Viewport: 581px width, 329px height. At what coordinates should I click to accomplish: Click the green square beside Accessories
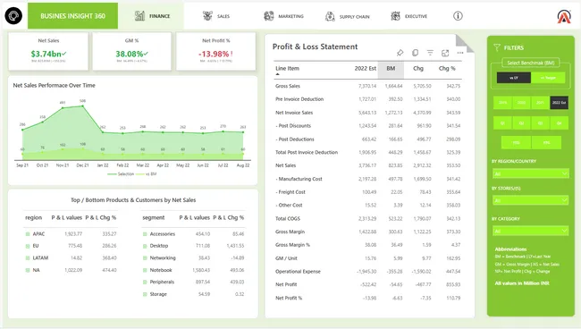coord(145,234)
